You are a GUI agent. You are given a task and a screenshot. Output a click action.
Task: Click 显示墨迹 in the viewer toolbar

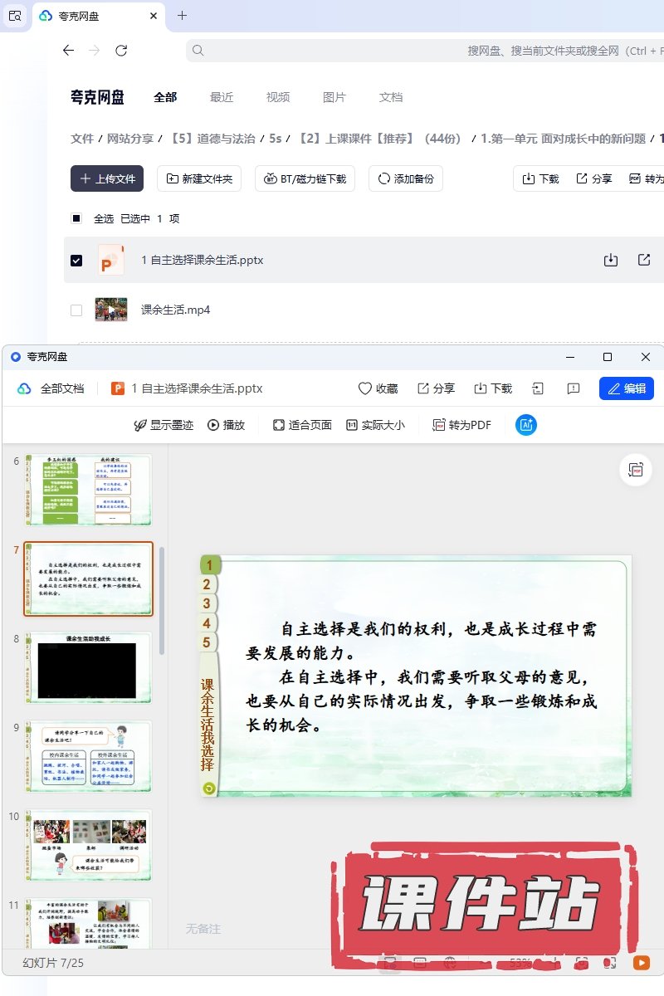pyautogui.click(x=164, y=425)
